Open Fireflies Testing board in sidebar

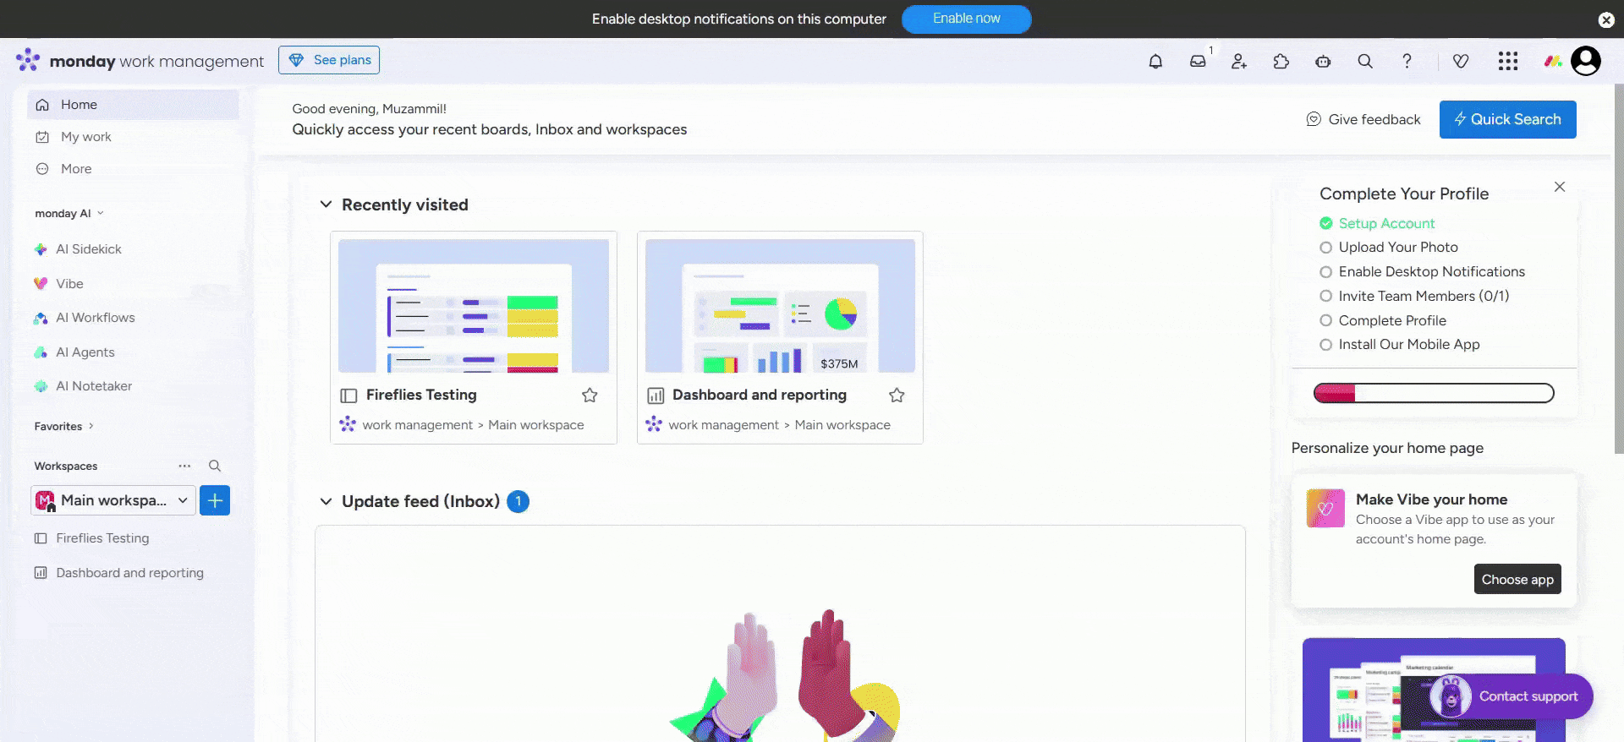(x=102, y=538)
